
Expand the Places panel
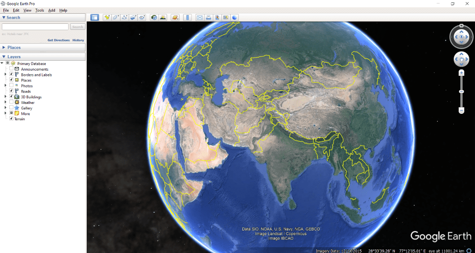pos(3,47)
